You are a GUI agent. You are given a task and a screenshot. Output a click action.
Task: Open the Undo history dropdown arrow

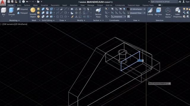pos(30,1)
